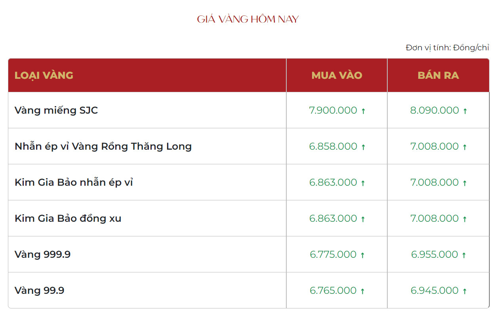Click the SJC sell price 8.090.000
The image size is (499, 314).
click(434, 110)
